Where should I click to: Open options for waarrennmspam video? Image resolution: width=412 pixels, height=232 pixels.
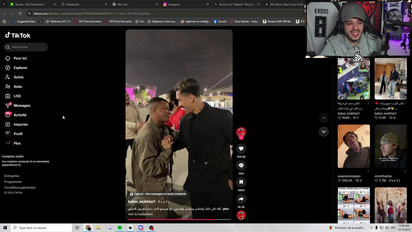tap(368, 171)
